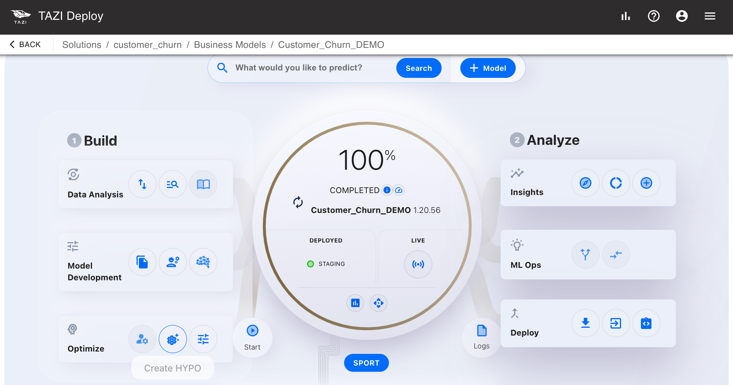The image size is (733, 385).
Task: Click the Model Development card label
Action: pos(94,272)
